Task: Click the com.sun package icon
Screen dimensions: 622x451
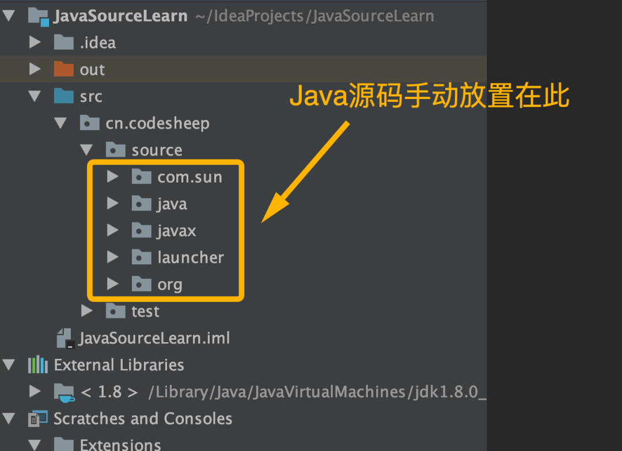Action: pos(141,177)
